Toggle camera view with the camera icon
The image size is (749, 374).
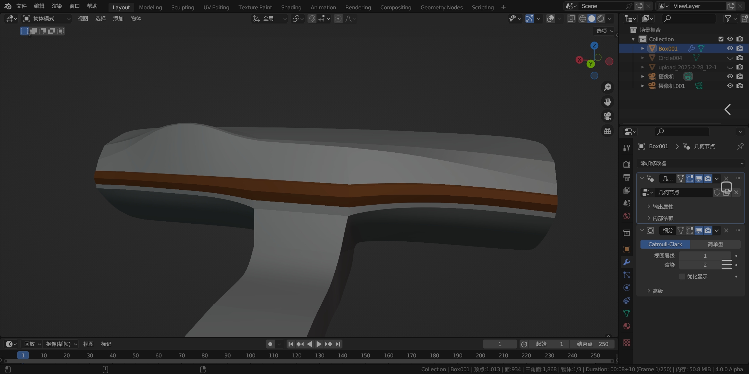click(608, 116)
